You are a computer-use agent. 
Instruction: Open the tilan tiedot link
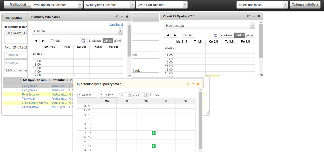click(x=115, y=24)
